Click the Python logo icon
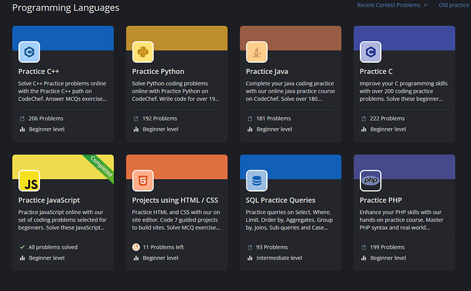This screenshot has height=291, width=471. point(143,52)
